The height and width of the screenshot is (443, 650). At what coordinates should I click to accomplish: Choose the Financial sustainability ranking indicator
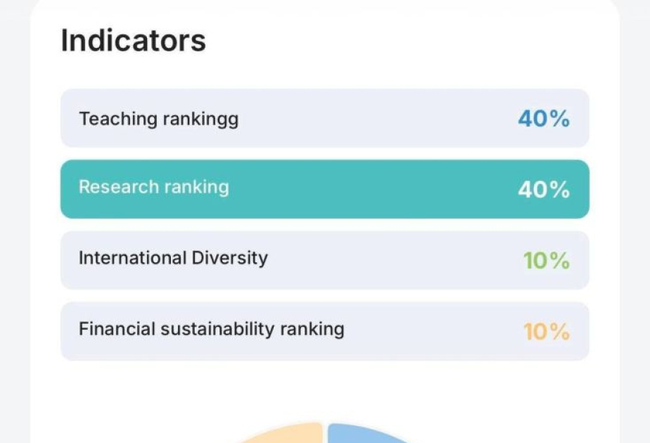click(325, 331)
